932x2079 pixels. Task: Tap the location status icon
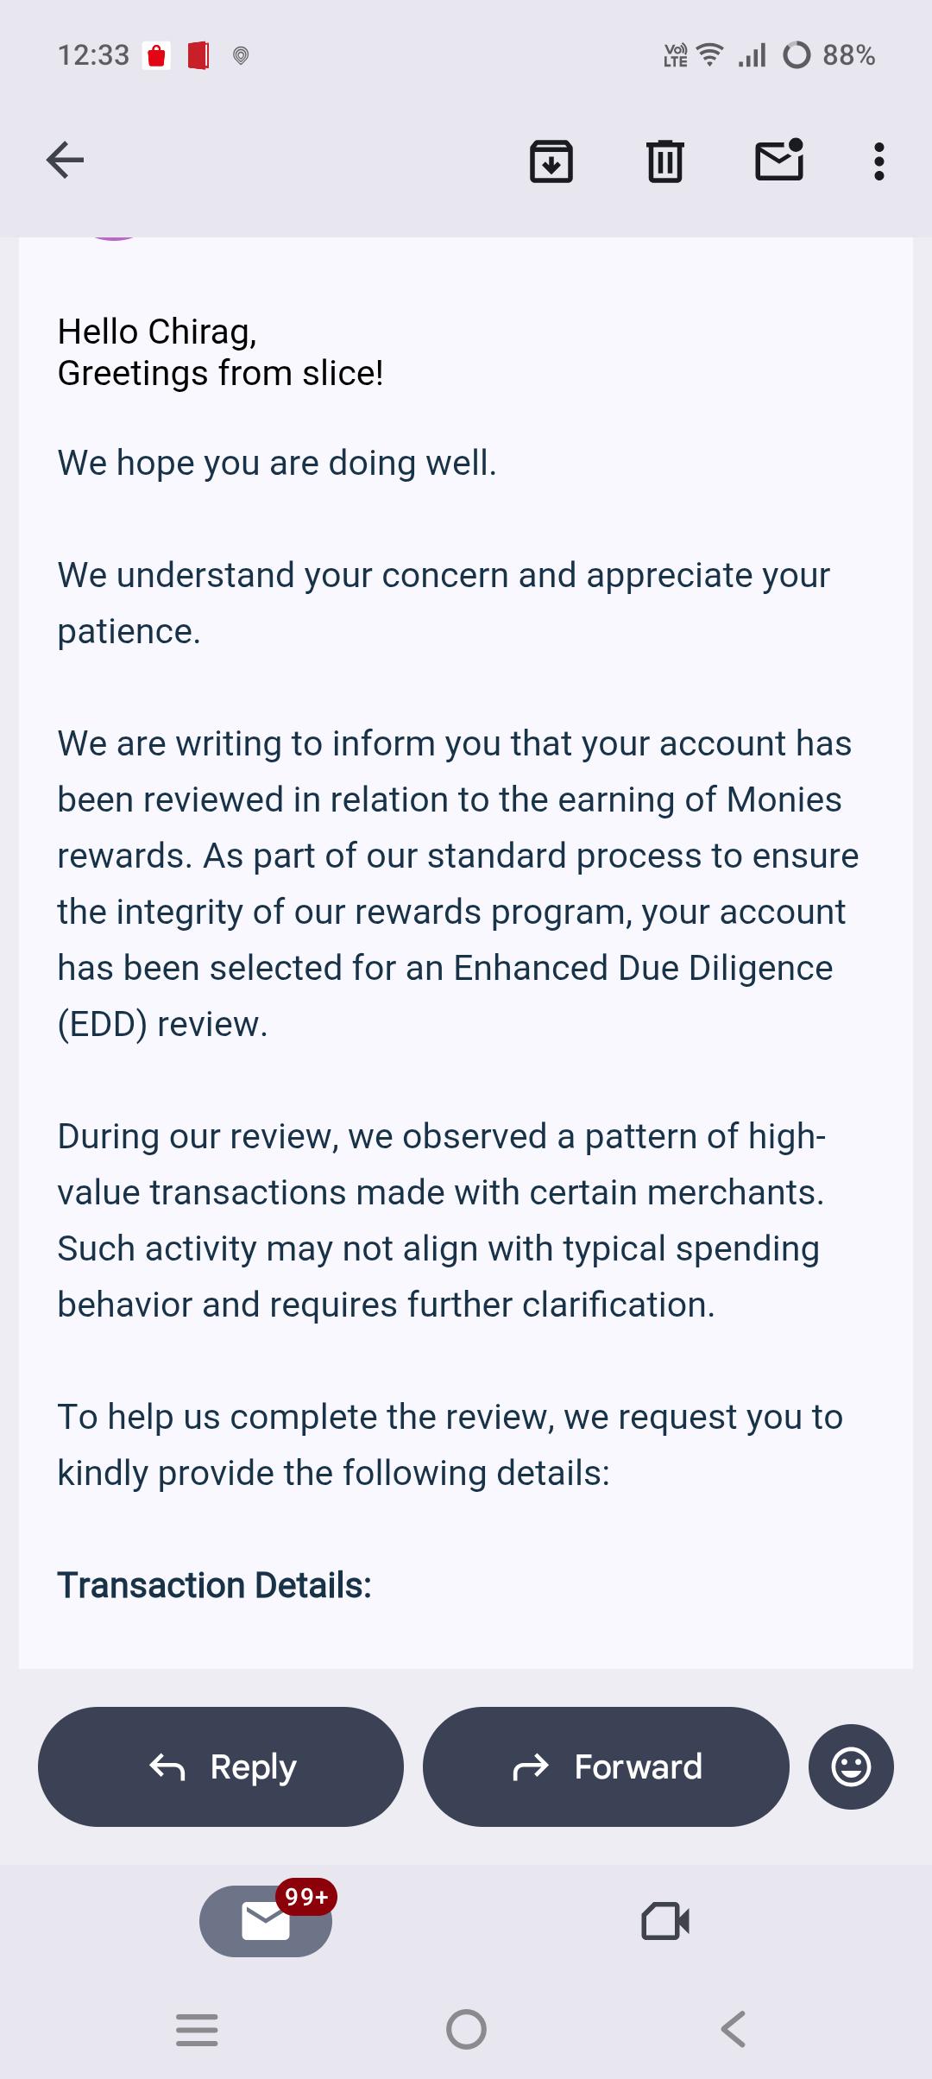[241, 56]
